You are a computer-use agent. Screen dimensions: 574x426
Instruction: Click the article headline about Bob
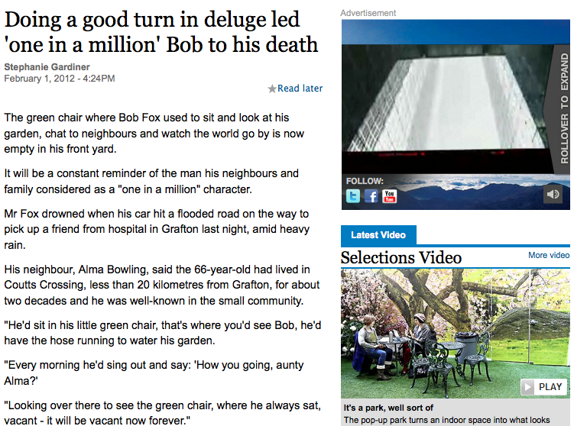point(161,32)
